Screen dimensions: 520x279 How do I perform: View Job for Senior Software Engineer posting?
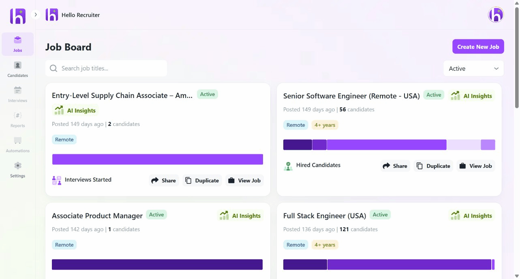point(475,166)
